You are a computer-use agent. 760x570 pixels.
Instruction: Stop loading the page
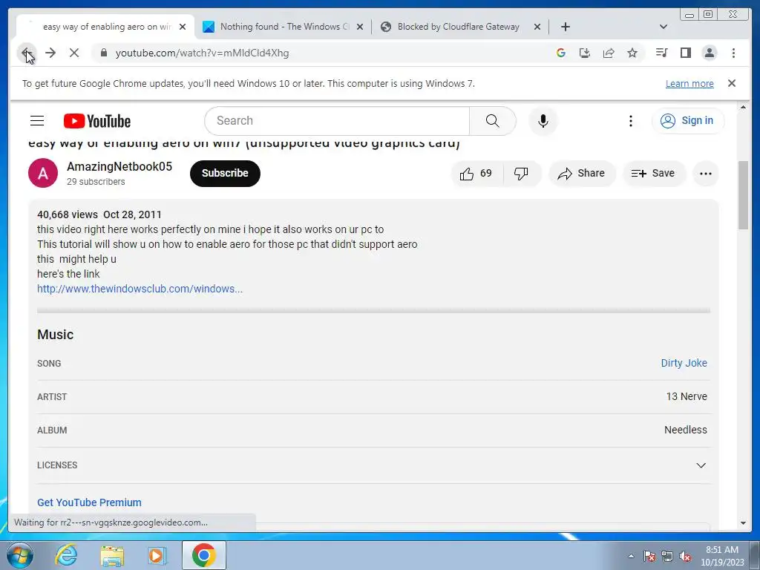74,53
